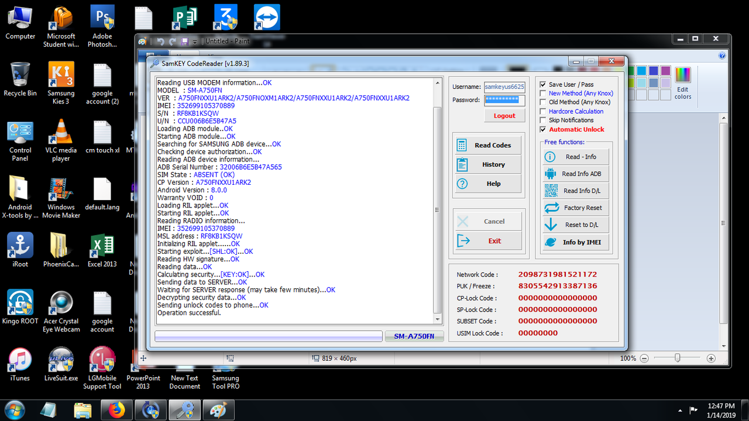Select Adobe Photoshop desktop icon
749x421 pixels.
(x=102, y=26)
